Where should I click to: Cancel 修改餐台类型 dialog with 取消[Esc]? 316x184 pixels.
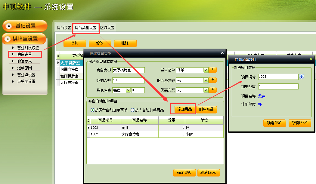pos(209,173)
